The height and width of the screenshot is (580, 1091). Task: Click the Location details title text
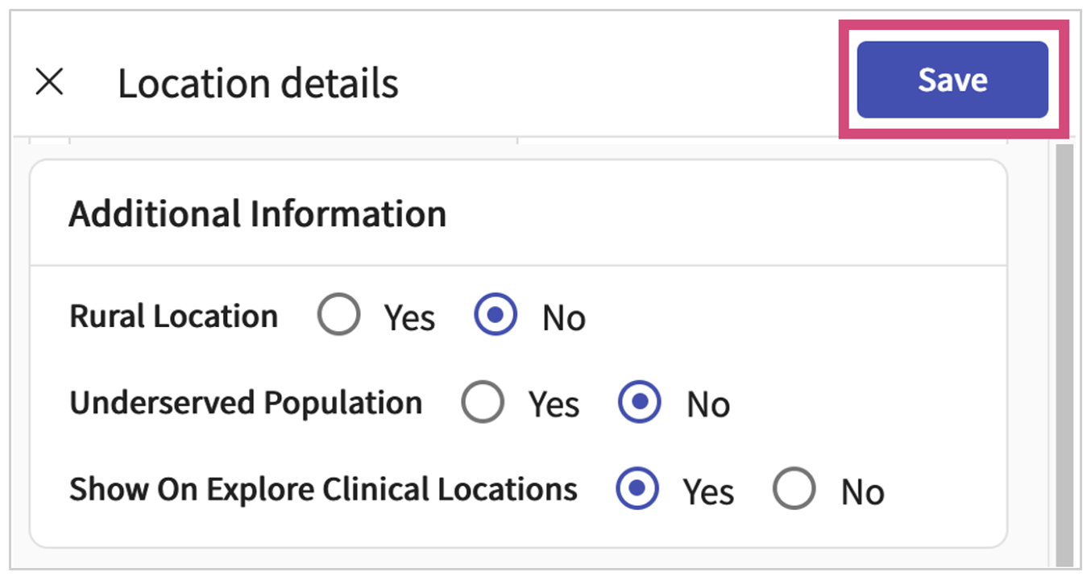tap(258, 83)
